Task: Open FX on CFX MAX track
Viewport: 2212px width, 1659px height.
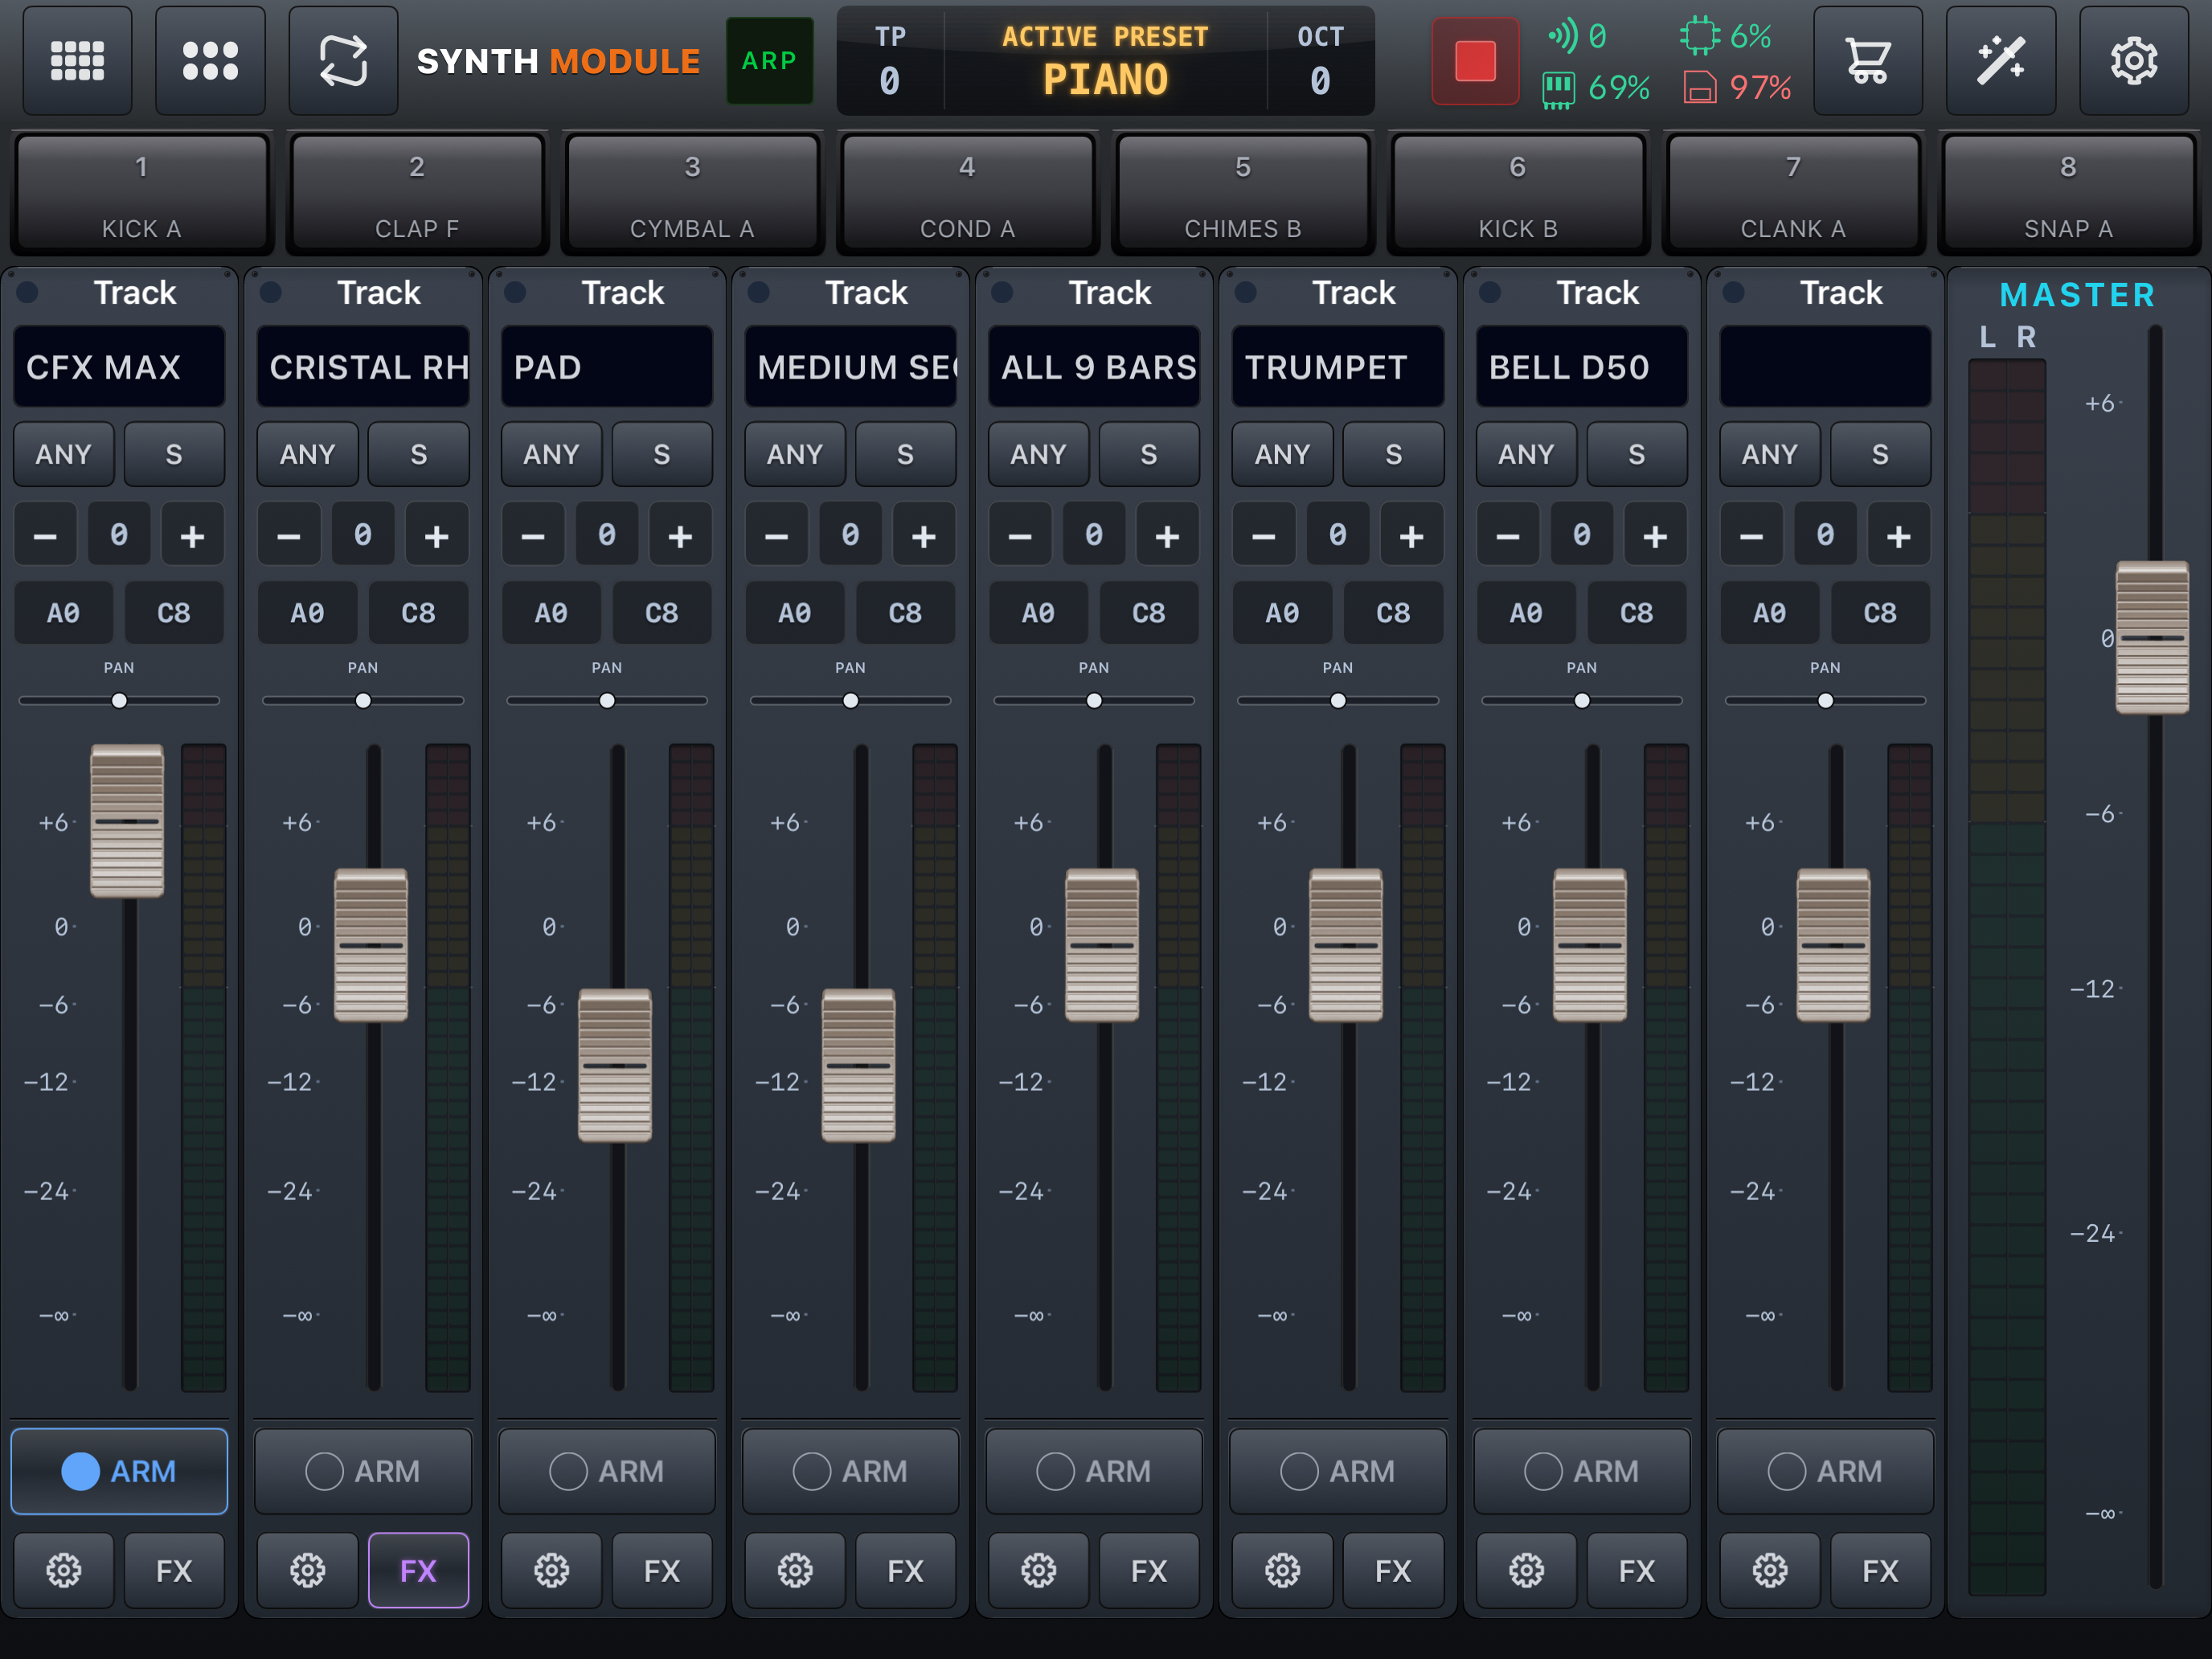Action: click(x=174, y=1570)
